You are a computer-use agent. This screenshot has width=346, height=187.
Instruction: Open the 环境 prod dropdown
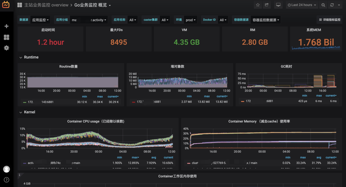tap(191, 20)
